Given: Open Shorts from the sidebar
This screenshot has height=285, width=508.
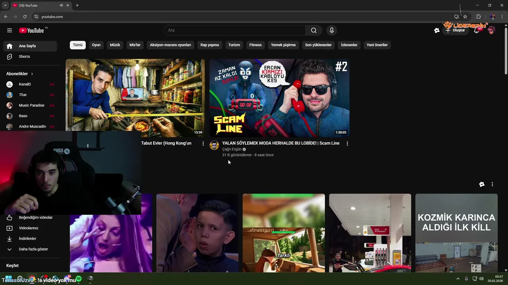Looking at the screenshot, I should [30, 57].
